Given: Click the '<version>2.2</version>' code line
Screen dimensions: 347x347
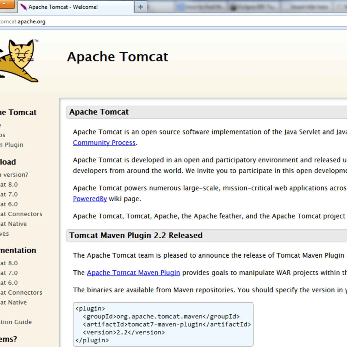Looking at the screenshot, I should (x=124, y=333).
